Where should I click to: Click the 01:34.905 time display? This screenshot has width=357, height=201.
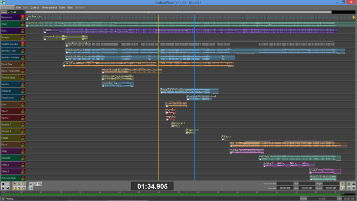click(152, 186)
